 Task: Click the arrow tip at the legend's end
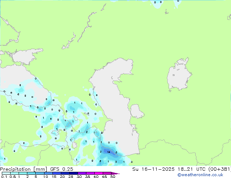[116, 173]
